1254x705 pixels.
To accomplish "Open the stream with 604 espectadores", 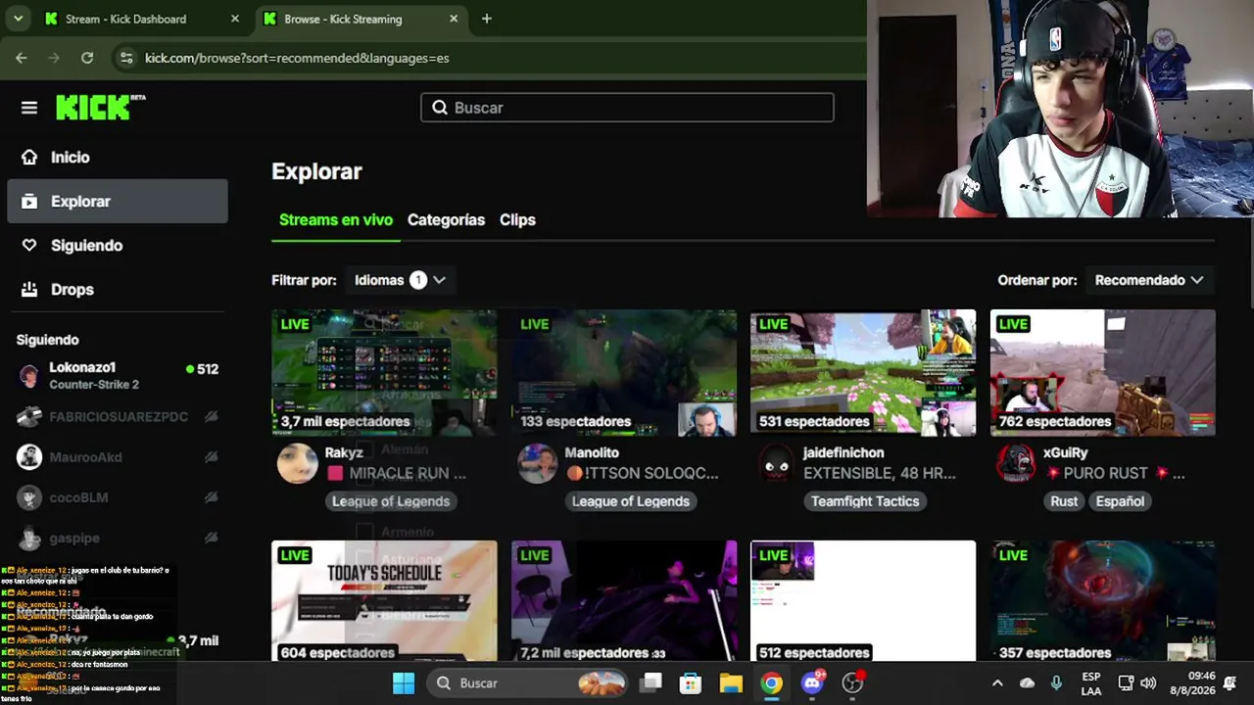I will point(384,601).
